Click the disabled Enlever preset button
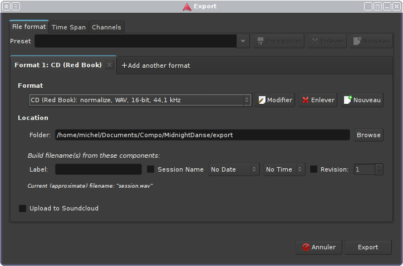 (327, 41)
